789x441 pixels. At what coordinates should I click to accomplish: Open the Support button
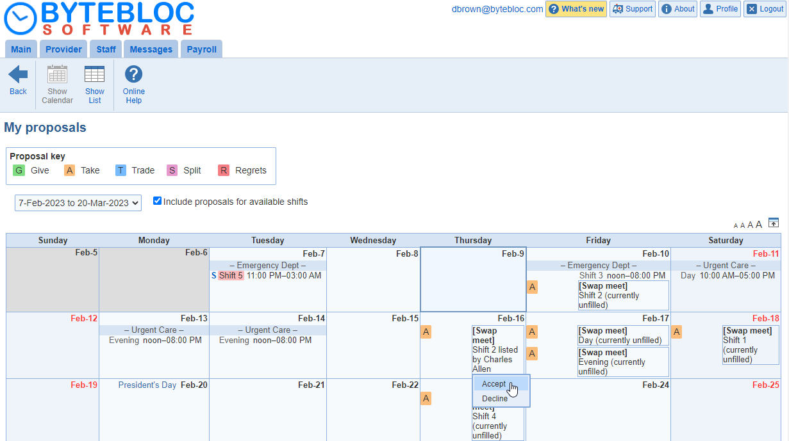[x=633, y=9]
